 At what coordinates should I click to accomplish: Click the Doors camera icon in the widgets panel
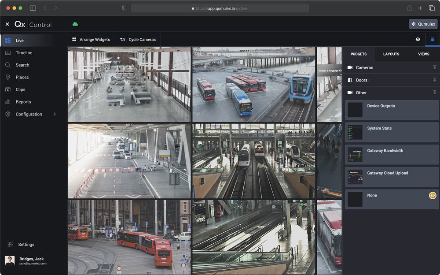(x=350, y=80)
